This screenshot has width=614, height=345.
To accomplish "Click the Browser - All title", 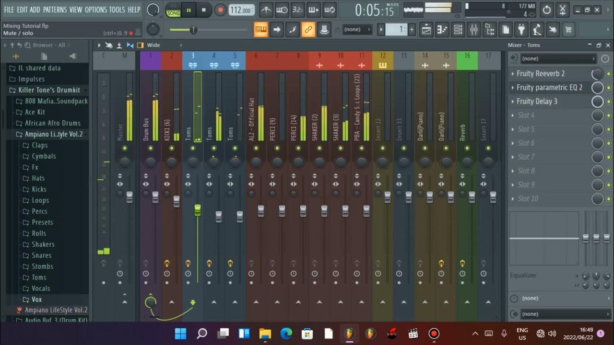I will pyautogui.click(x=49, y=45).
